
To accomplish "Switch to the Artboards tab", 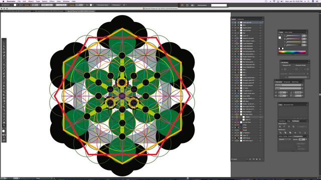I will [241, 19].
